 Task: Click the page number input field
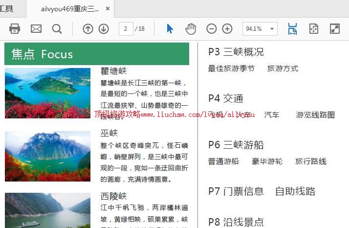pyautogui.click(x=126, y=29)
